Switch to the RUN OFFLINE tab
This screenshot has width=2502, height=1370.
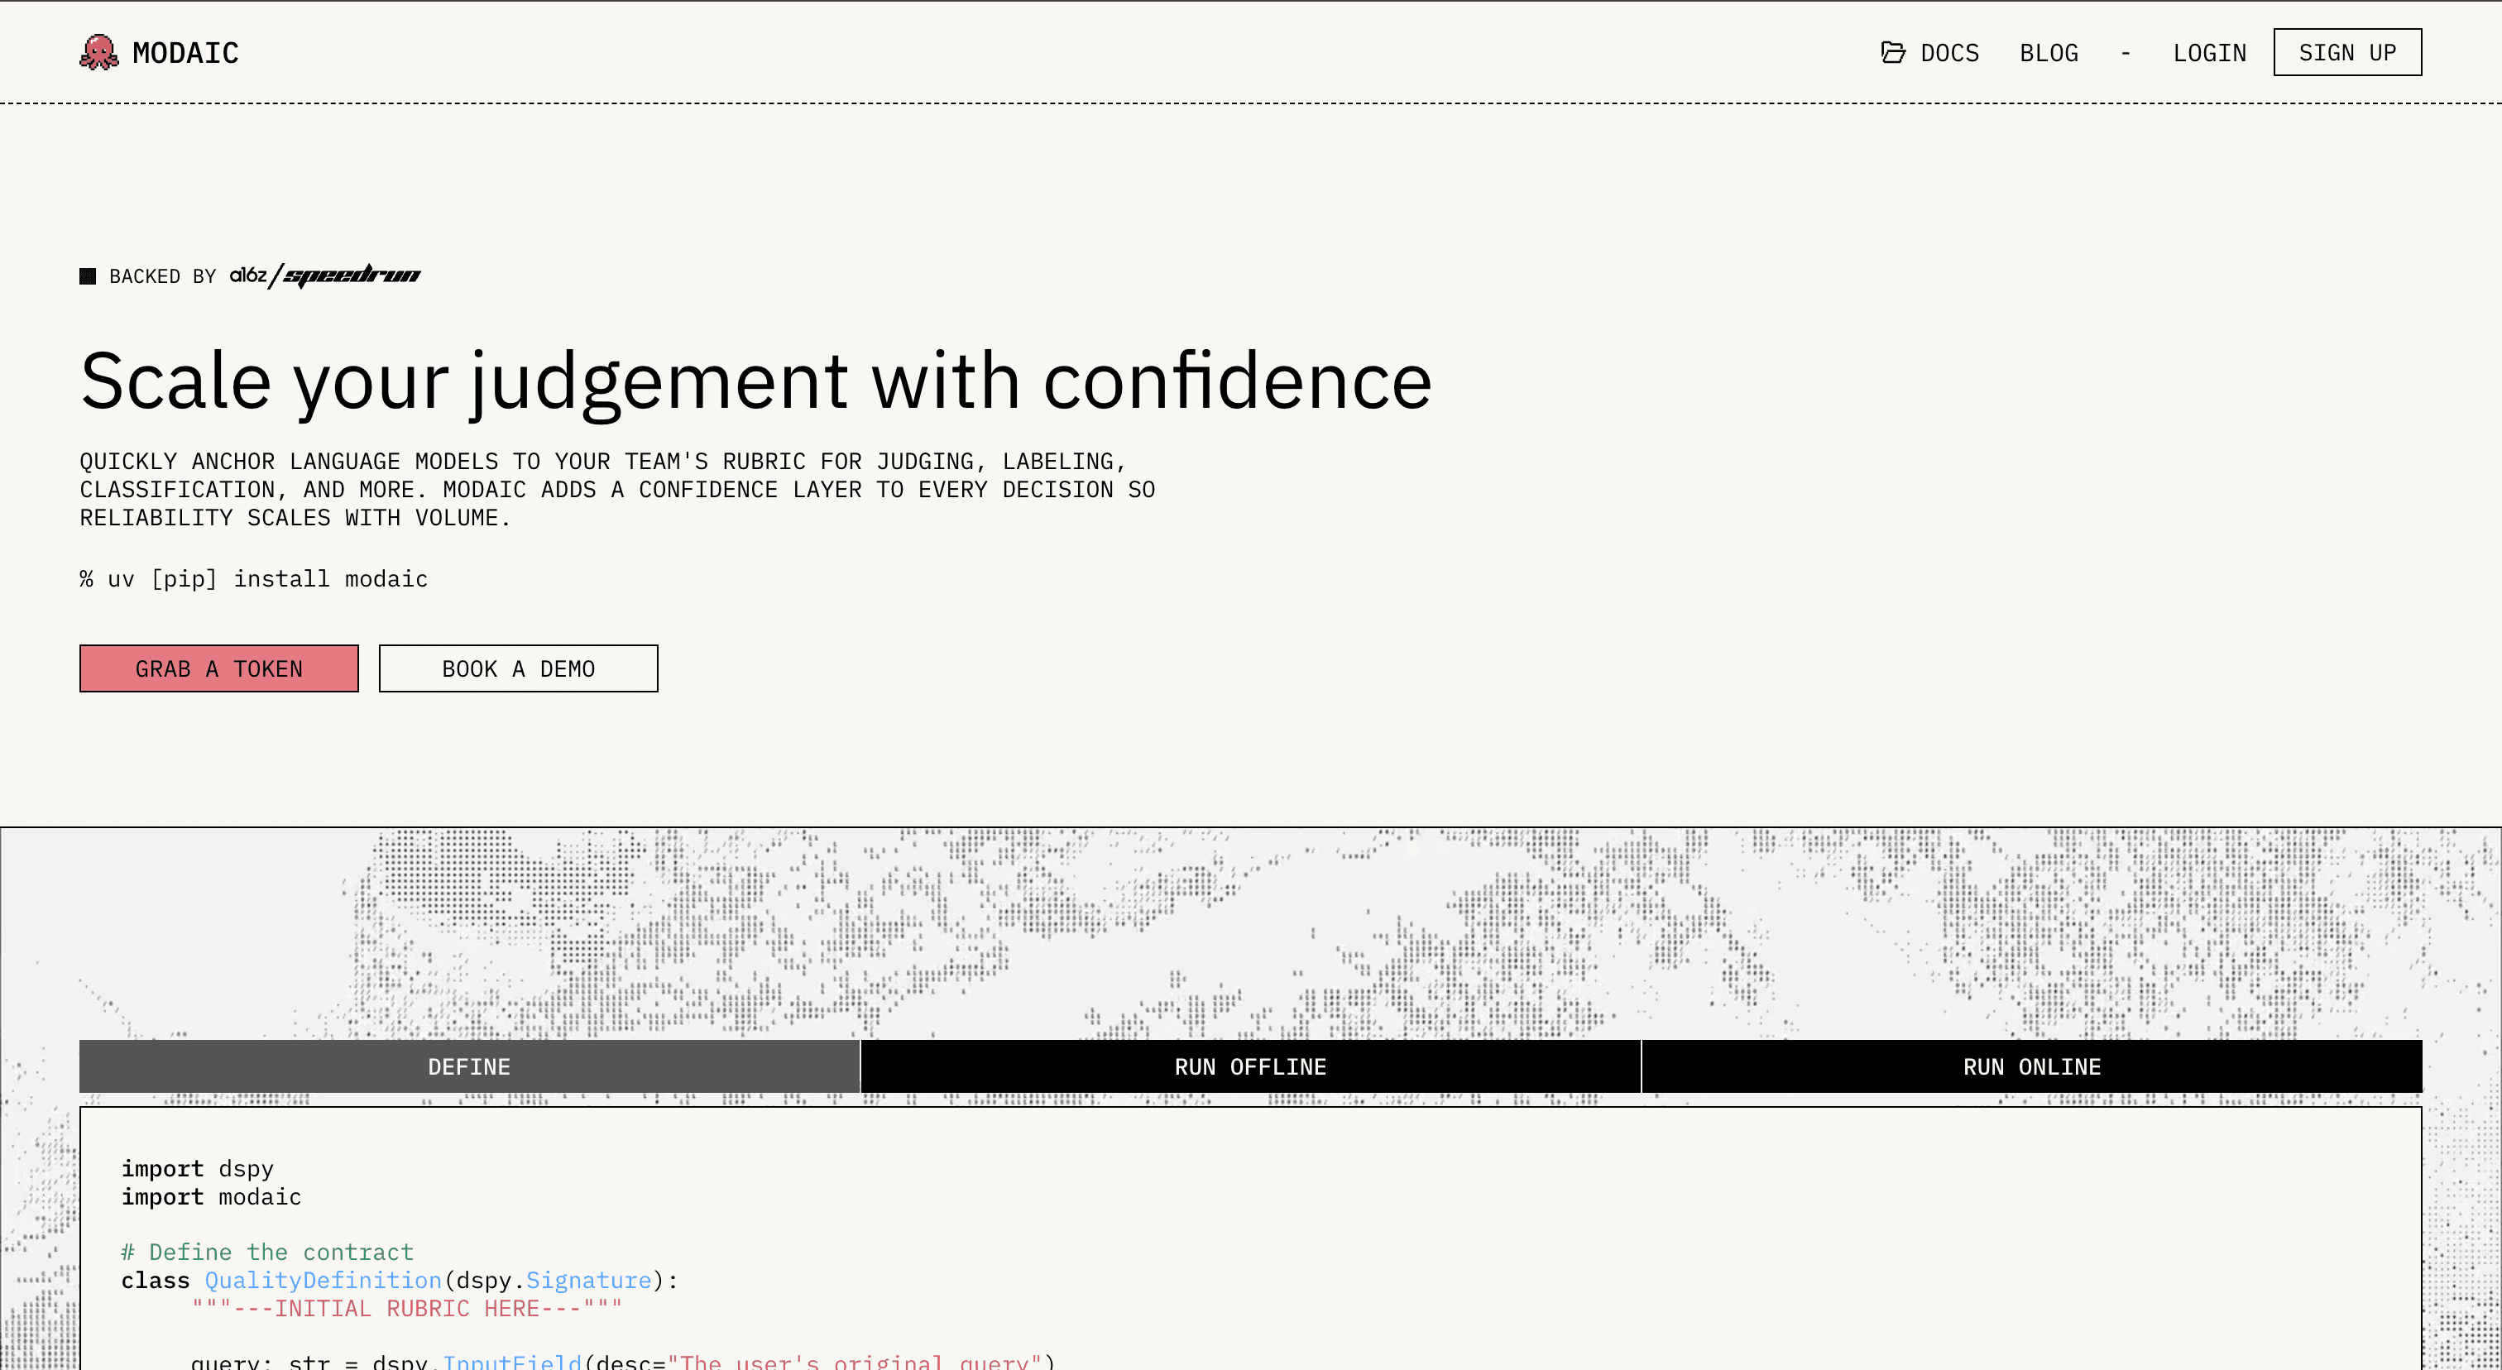1251,1067
